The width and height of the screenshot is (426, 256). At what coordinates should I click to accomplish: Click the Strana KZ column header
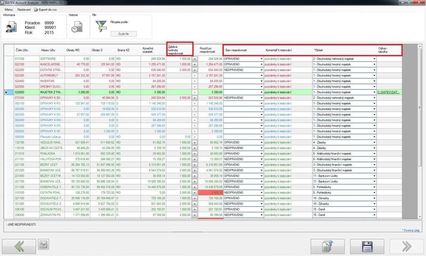coord(128,50)
